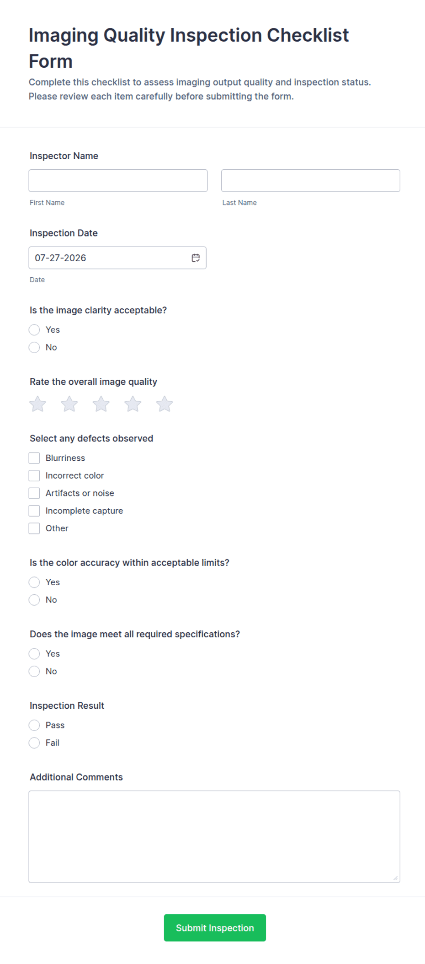The image size is (425, 964).
Task: Rate image quality one star
Action: pyautogui.click(x=37, y=404)
